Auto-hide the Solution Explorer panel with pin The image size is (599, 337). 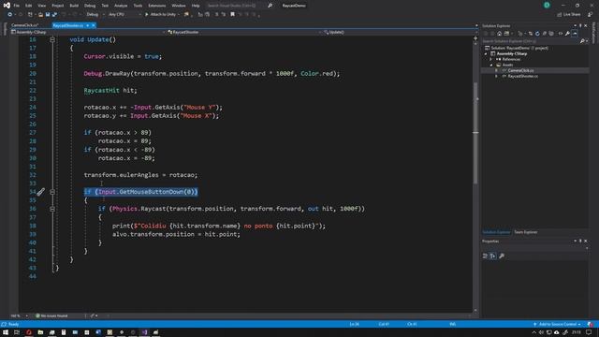click(x=580, y=25)
